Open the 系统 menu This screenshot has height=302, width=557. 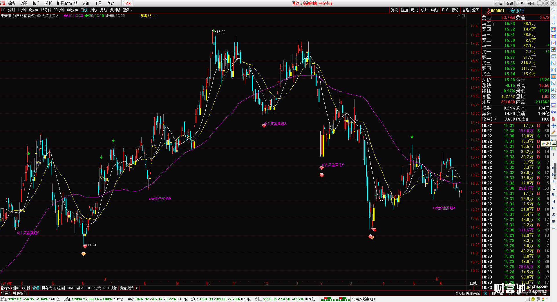point(11,3)
